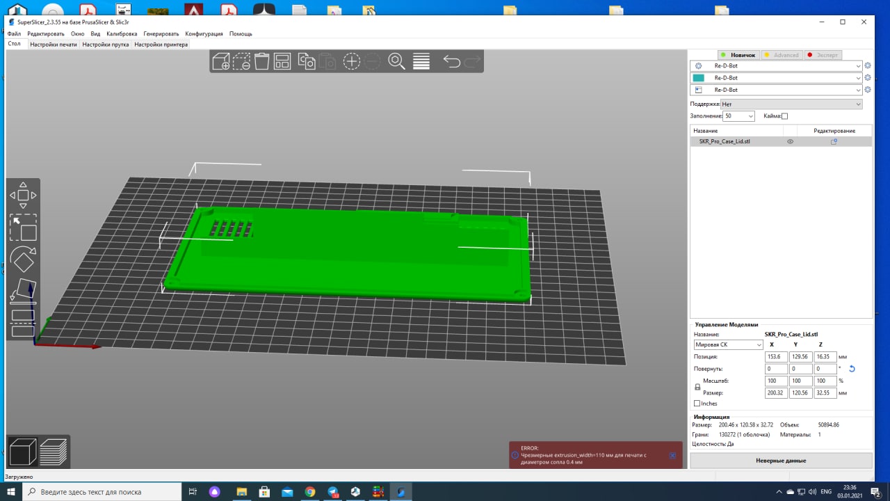Click the Windows search box
890x501 pixels.
click(x=103, y=492)
